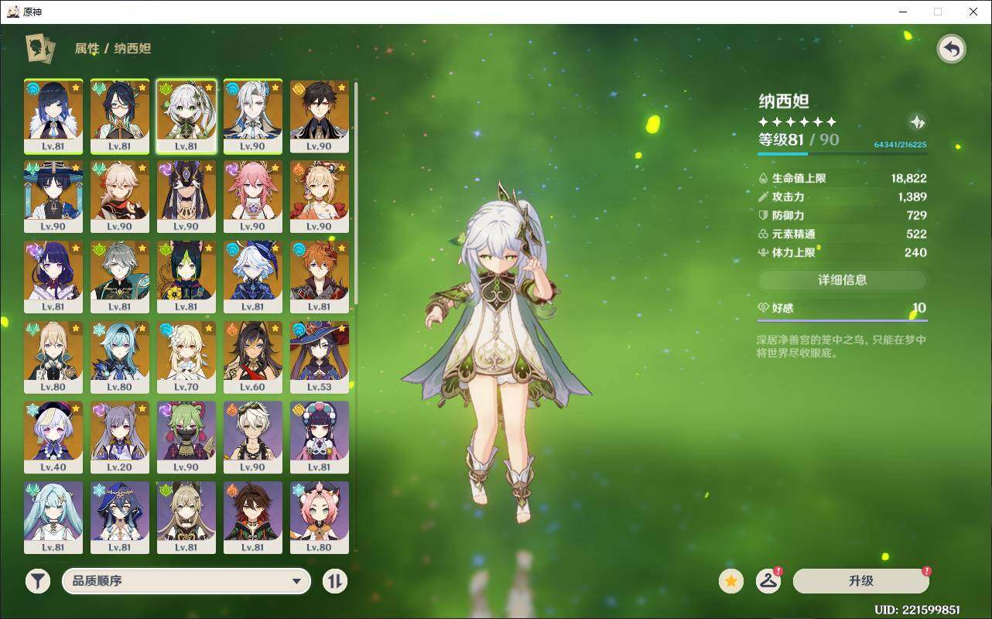Choose Zhongli's Lv.90 Geo portrait
Image resolution: width=992 pixels, height=619 pixels.
point(320,116)
